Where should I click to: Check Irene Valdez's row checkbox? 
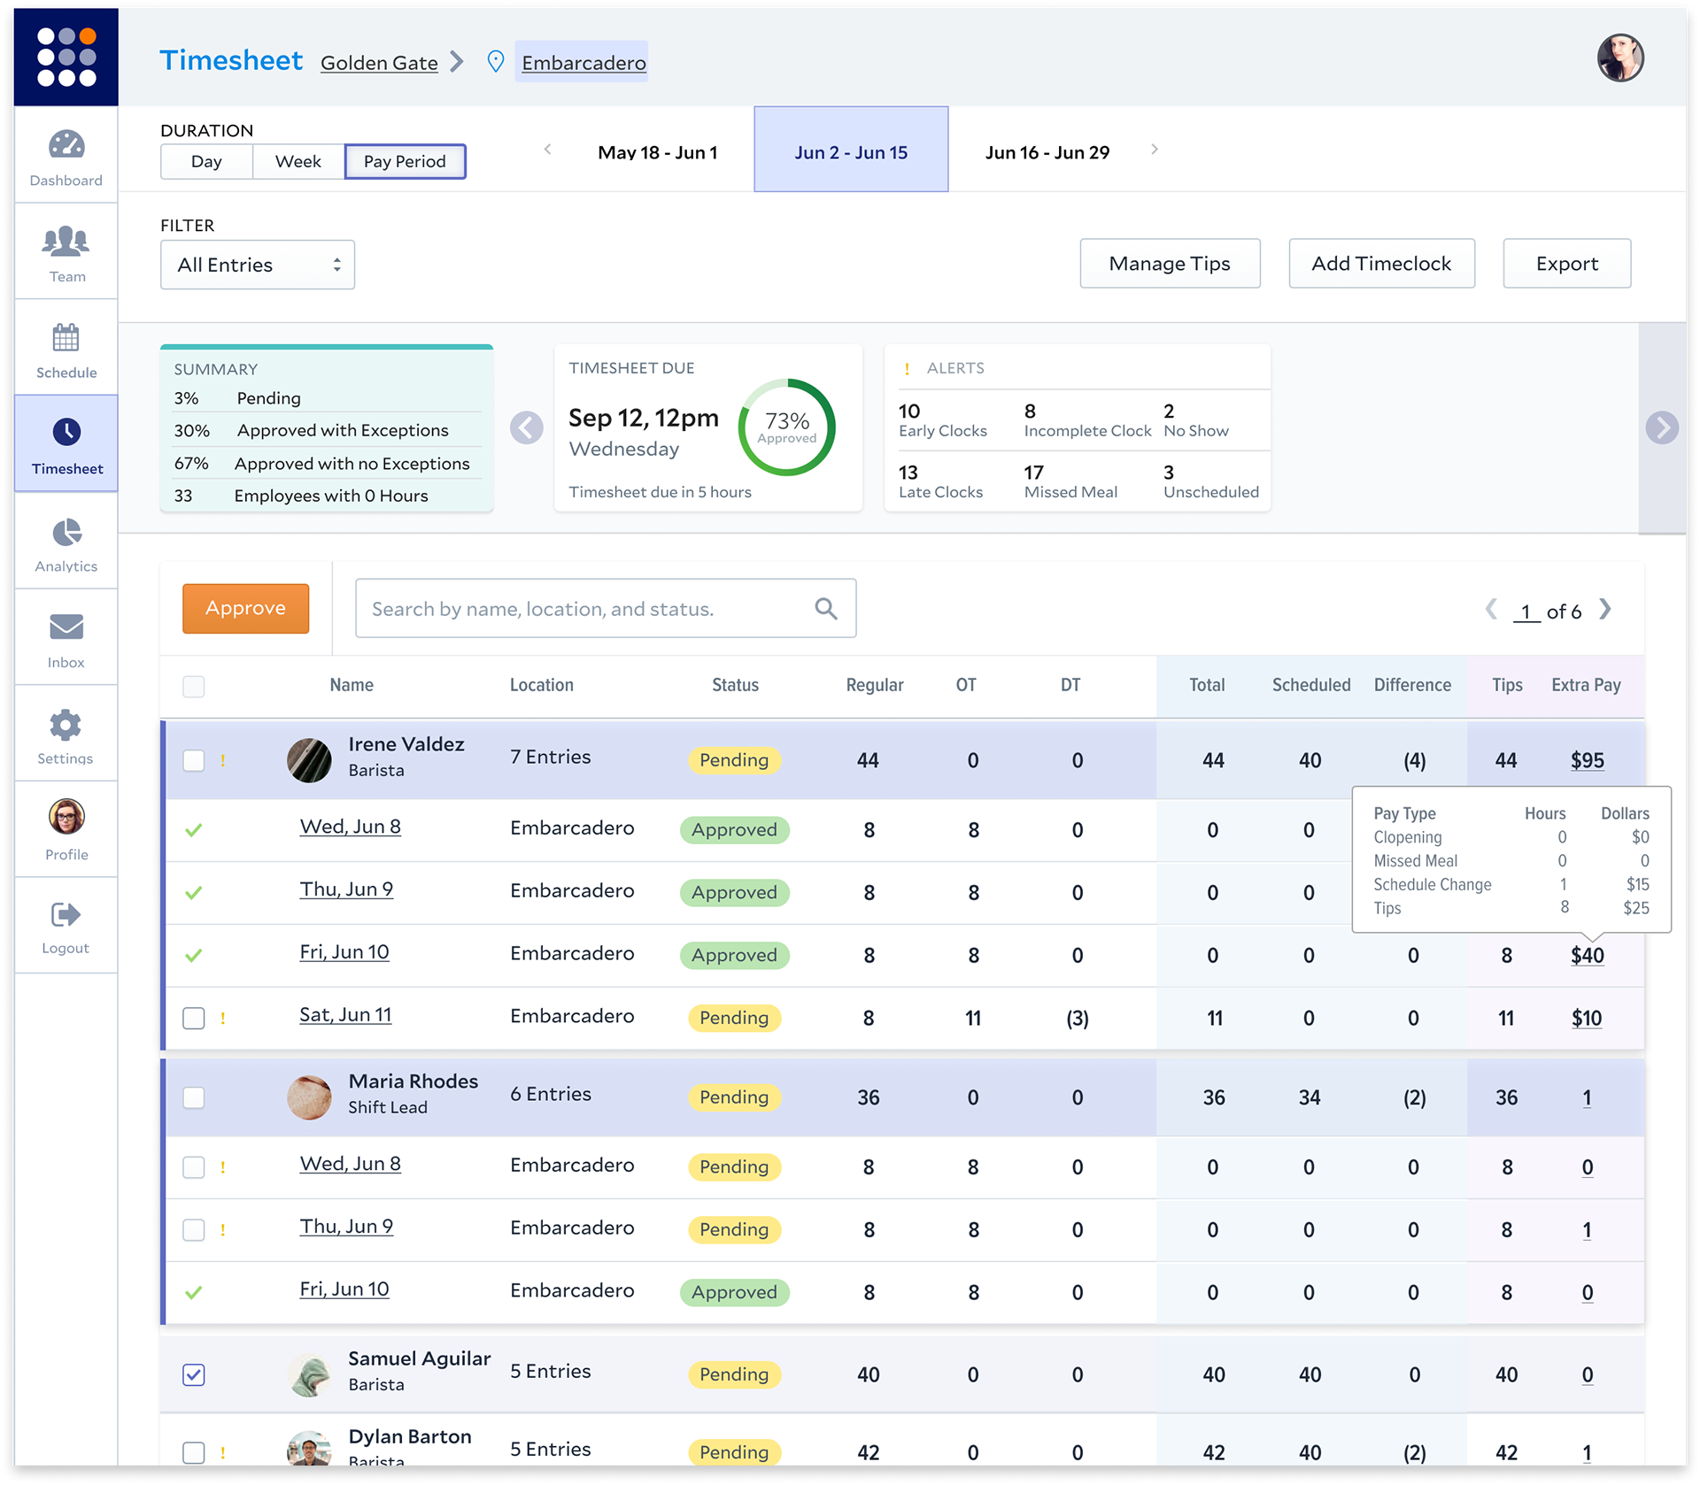click(x=193, y=760)
